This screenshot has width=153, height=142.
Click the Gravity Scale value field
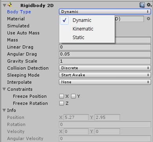(x=105, y=61)
